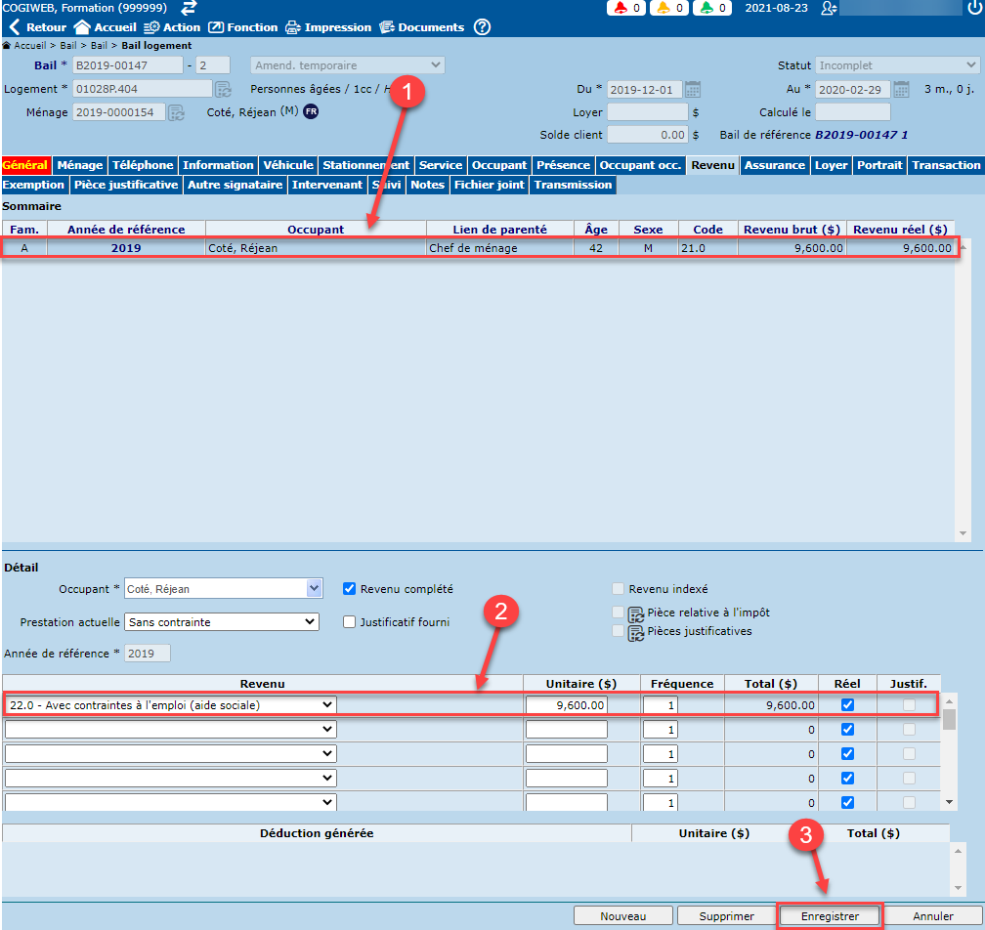Click the swap arrows icon beside COGIWEB

tap(190, 8)
